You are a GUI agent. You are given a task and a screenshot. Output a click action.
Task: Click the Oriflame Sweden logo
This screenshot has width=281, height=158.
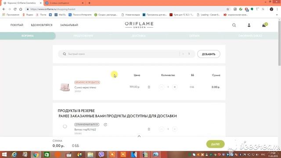tap(139, 25)
